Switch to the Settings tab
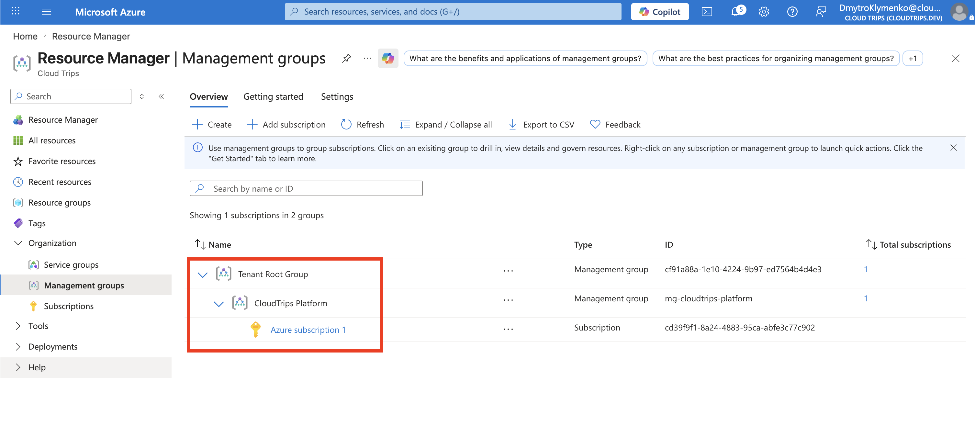975x448 pixels. coord(337,96)
